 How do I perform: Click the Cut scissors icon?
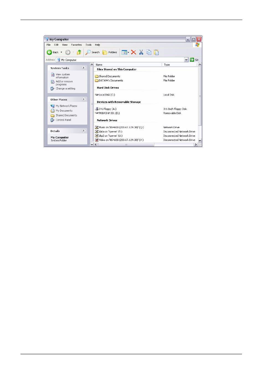[141, 52]
